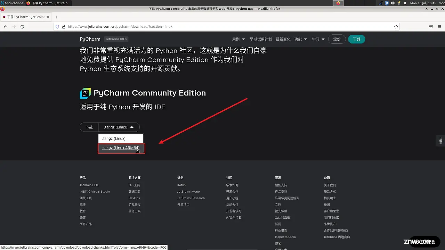Select the .tar.gz (Linux) option
The width and height of the screenshot is (445, 250).
tap(121, 139)
